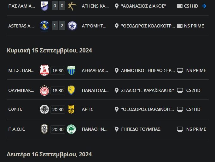Click the Aris yellow team crest
215x162 pixels.
coord(71,109)
